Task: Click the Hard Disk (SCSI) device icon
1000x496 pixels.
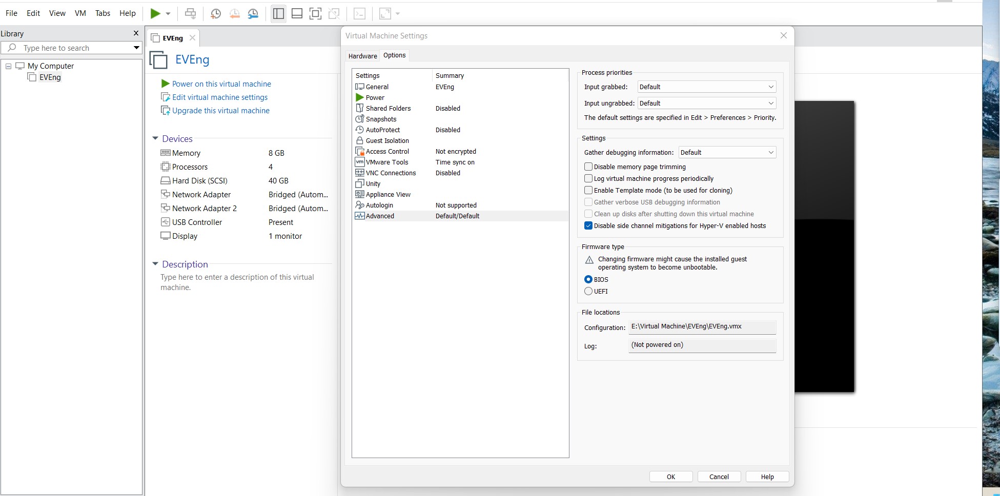Action: 166,180
